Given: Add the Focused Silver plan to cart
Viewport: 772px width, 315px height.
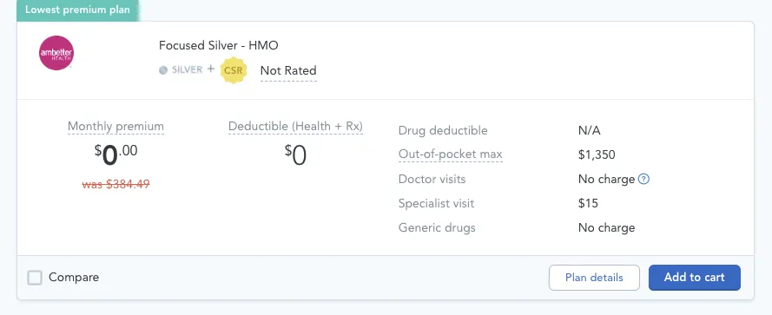Looking at the screenshot, I should coord(694,278).
